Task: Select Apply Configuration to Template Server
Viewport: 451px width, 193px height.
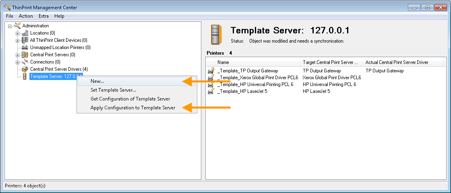Action: (137, 108)
